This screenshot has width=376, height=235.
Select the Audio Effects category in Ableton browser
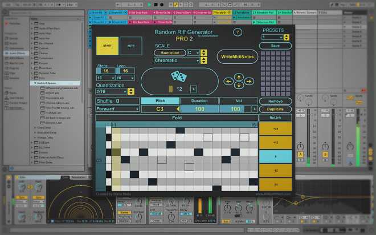point(17,53)
